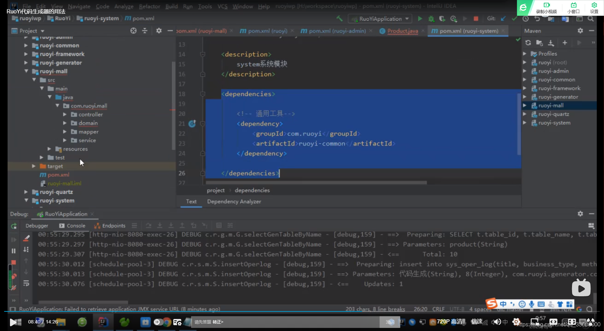Open 720P 高清 quality selector
Screen dimensions: 604x331
pos(449,322)
